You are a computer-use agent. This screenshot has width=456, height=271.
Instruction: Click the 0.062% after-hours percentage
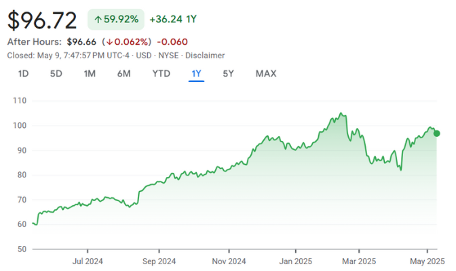tap(131, 42)
